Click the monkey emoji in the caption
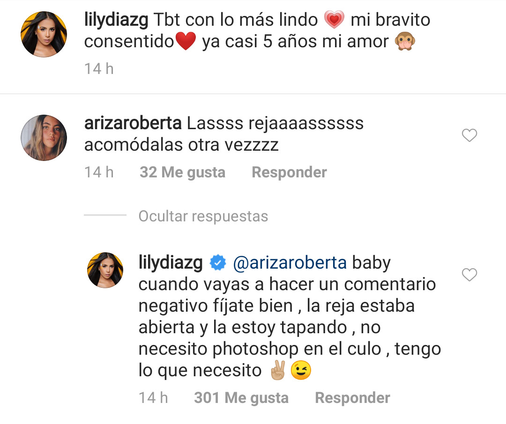This screenshot has width=506, height=424. [x=405, y=42]
